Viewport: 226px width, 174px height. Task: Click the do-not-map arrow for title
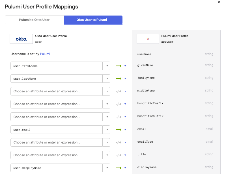(x=119, y=155)
